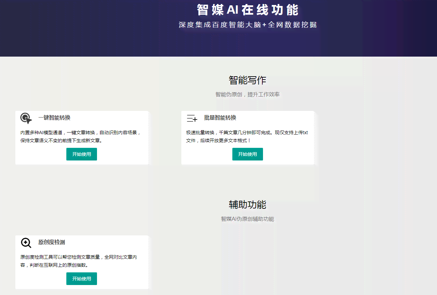The image size is (437, 295).
Task: Start 批量智能转换 with its 开始使用 button
Action: (x=248, y=154)
